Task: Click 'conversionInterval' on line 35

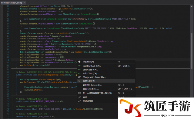Action: click(48, 12)
